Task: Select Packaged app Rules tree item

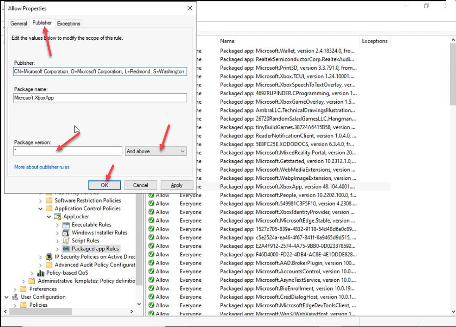Action: pos(96,249)
